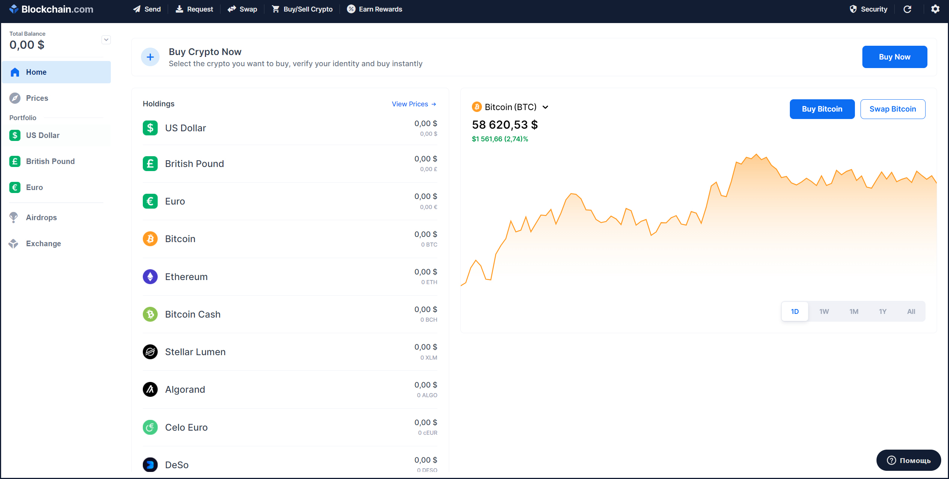Viewport: 949px width, 479px height.
Task: Click the Home house icon in sidebar
Action: pyautogui.click(x=15, y=72)
